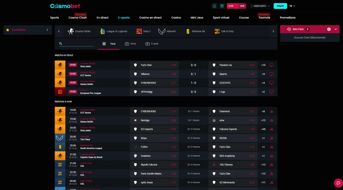Open the Promotions page
The width and height of the screenshot is (343, 190).
click(x=288, y=17)
